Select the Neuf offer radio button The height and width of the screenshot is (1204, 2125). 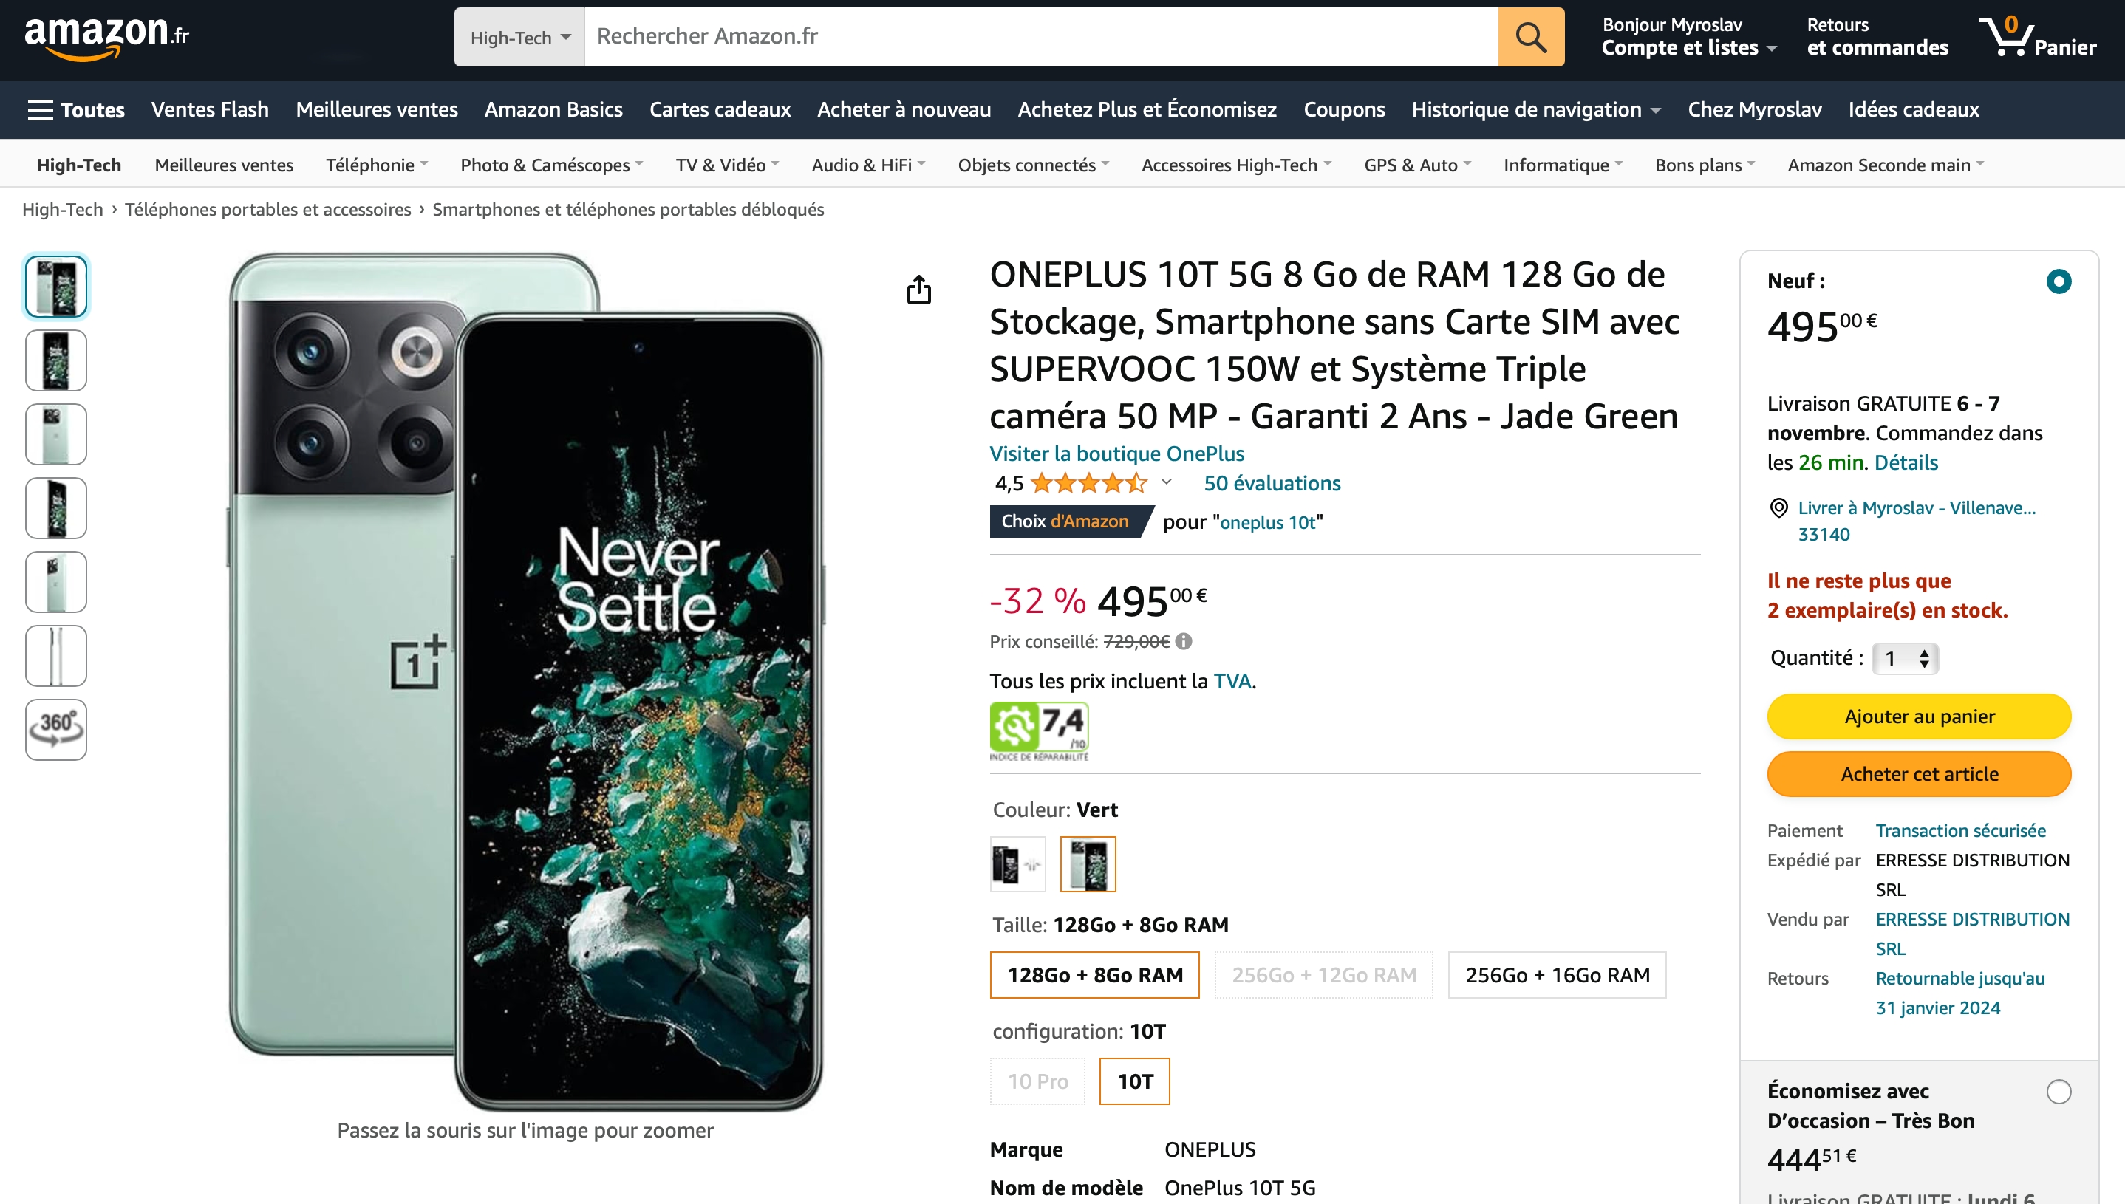(2058, 282)
